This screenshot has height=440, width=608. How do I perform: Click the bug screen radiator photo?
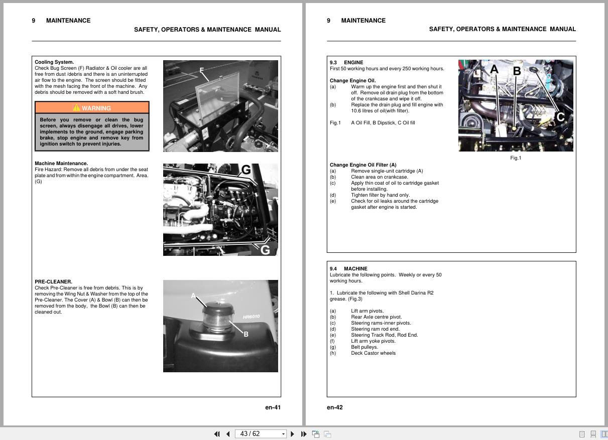pos(220,106)
